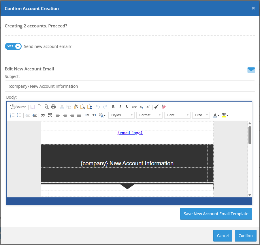This screenshot has height=245, width=260.
Task: Toggle Strikethrough formatting
Action: (x=134, y=107)
